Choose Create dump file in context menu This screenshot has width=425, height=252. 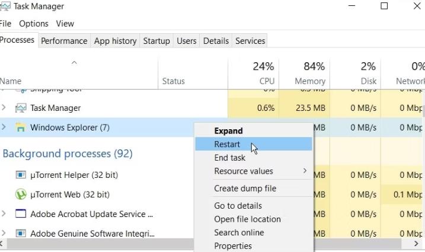point(254,188)
